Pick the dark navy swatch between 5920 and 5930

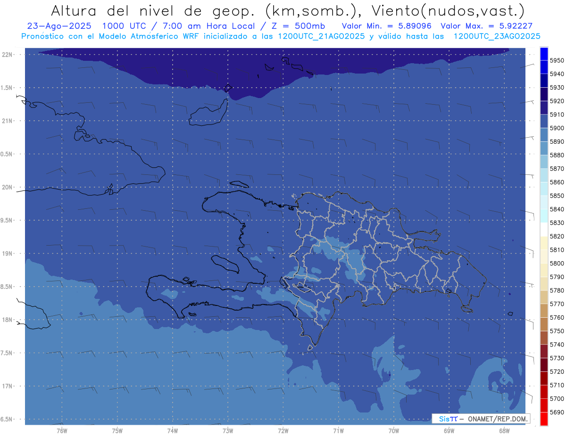pyautogui.click(x=544, y=94)
